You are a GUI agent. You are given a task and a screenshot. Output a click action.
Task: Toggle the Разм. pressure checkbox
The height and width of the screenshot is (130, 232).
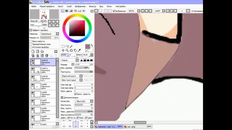77,118
